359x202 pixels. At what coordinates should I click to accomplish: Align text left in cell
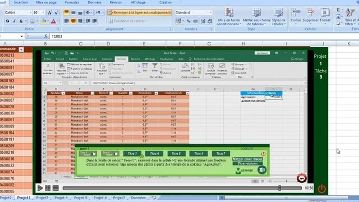click(66, 21)
